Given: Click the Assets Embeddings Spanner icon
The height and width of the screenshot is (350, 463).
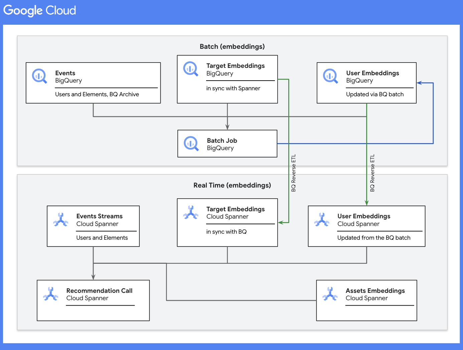Looking at the screenshot, I should point(330,294).
